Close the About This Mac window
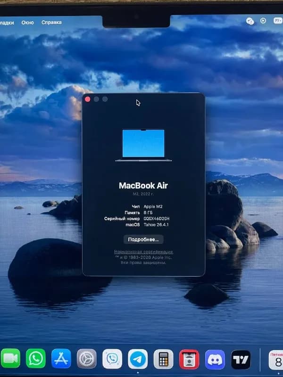Screen dimensions: 283x377 coord(88,99)
